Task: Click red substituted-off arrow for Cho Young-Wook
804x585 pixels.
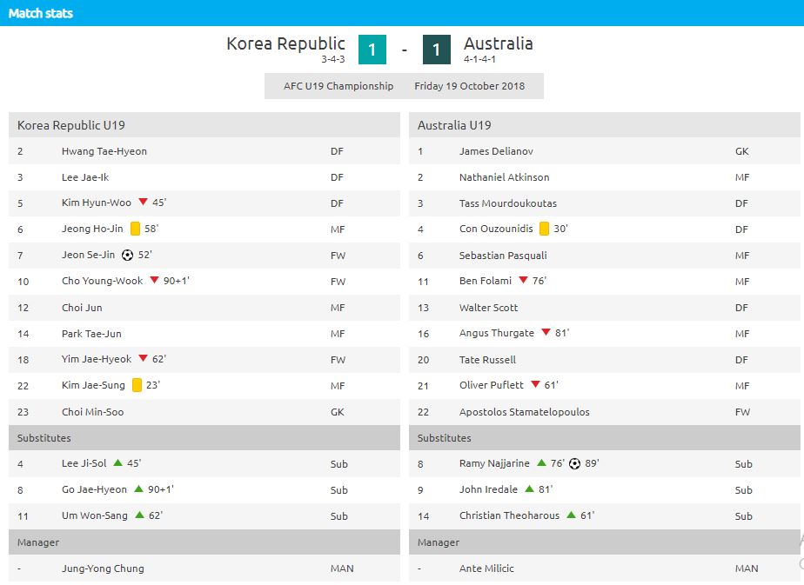Action: pos(154,280)
